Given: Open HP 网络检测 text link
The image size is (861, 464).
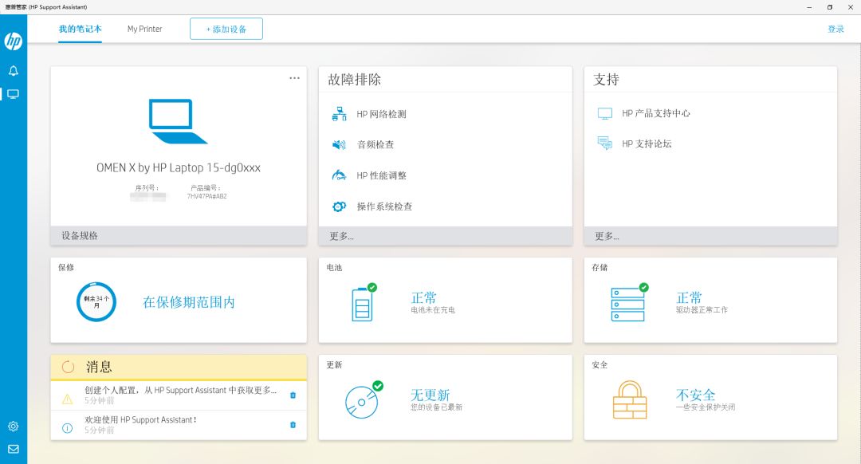Looking at the screenshot, I should 382,114.
